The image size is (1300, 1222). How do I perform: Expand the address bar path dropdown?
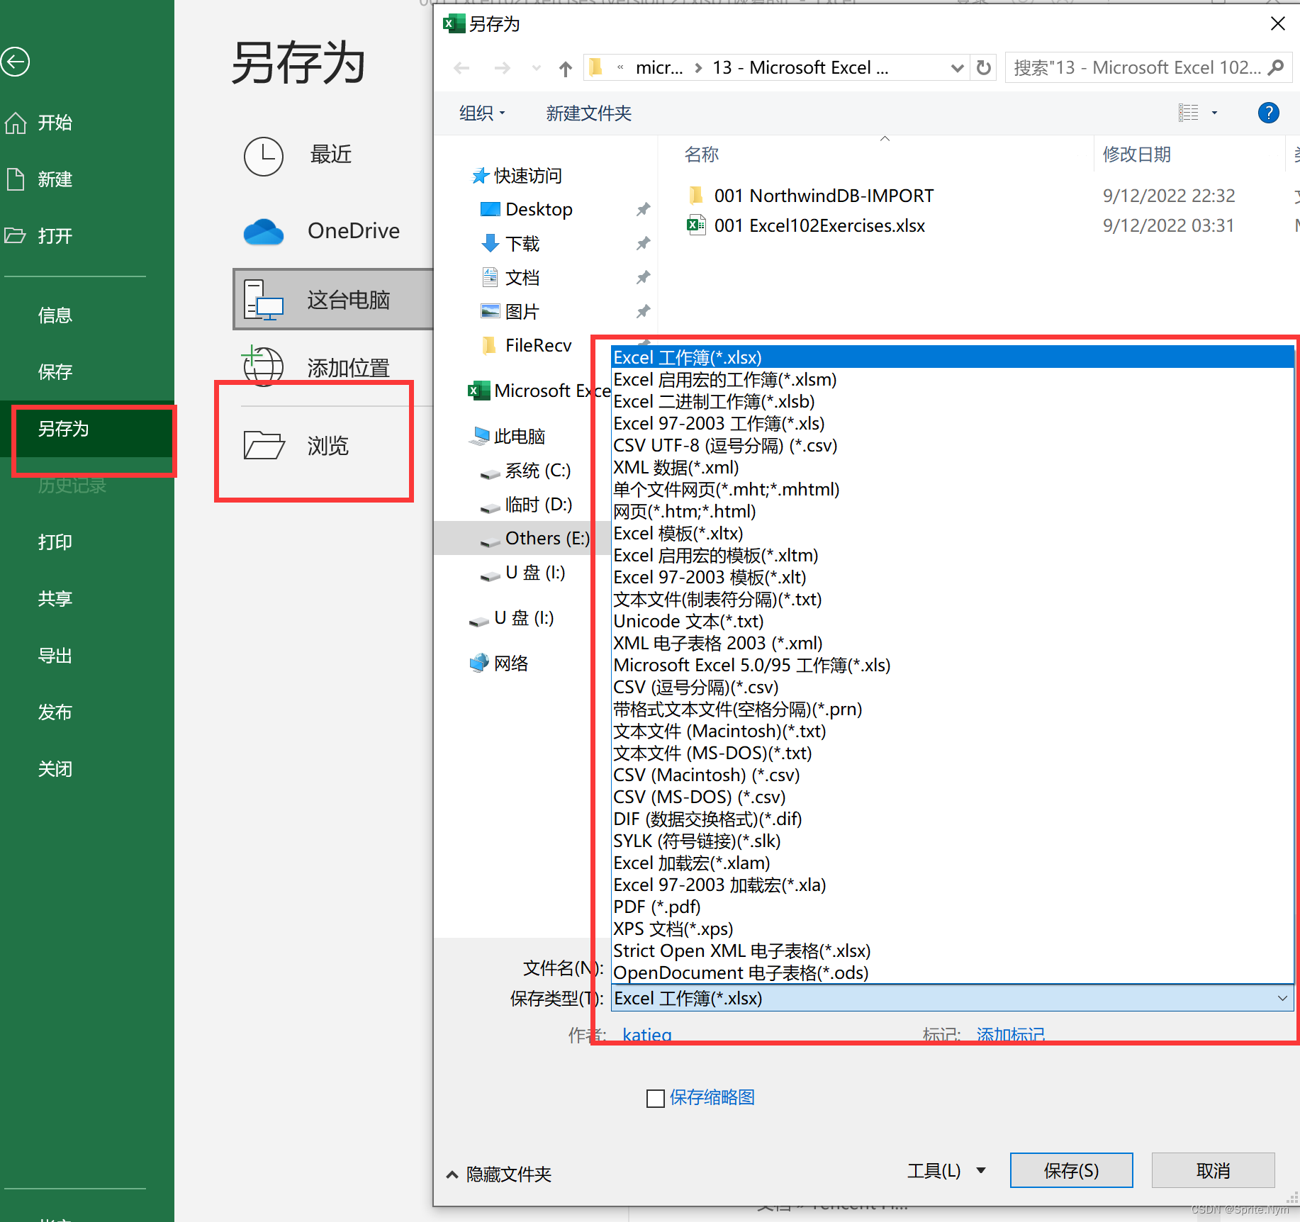(957, 68)
